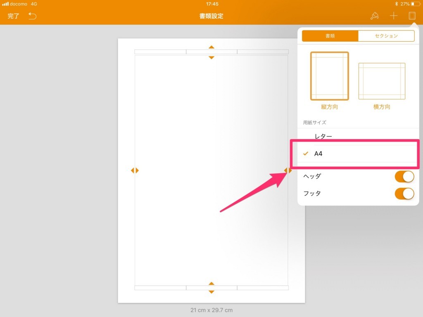The height and width of the screenshot is (317, 423).
Task: Tap the center header field box
Action: (x=211, y=52)
